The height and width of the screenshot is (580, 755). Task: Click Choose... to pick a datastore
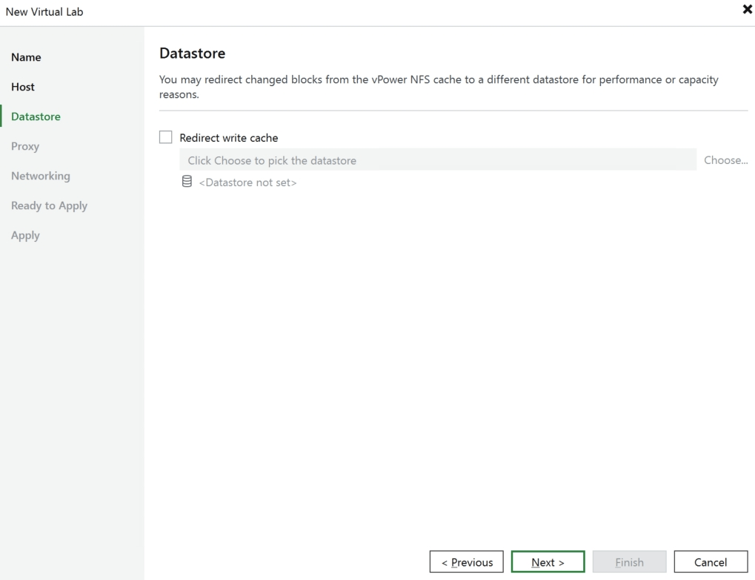coord(725,160)
